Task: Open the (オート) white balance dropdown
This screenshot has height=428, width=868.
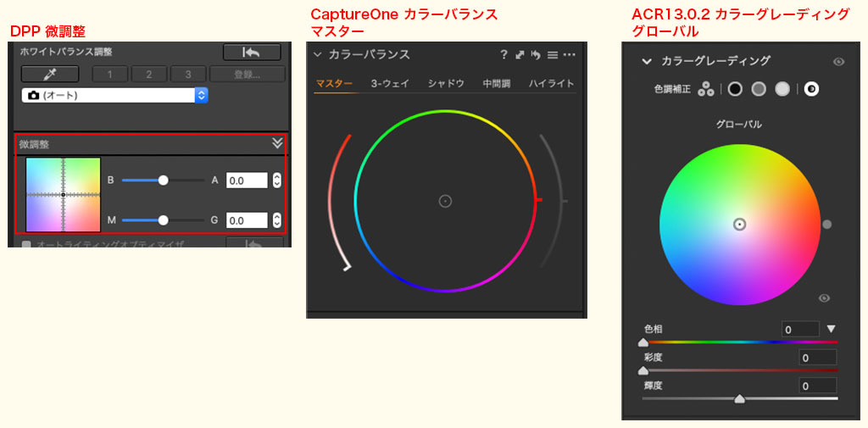Action: pos(114,95)
